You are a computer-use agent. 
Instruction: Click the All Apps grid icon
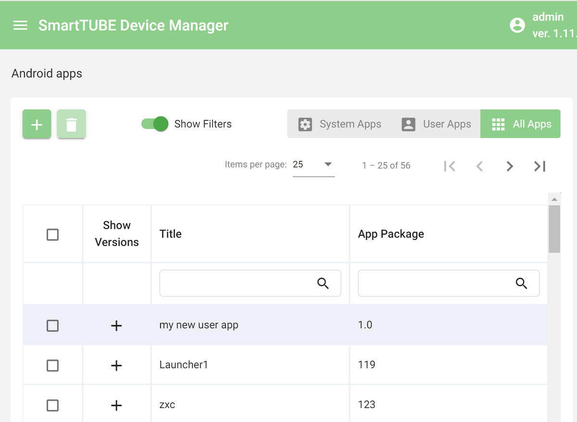click(499, 124)
